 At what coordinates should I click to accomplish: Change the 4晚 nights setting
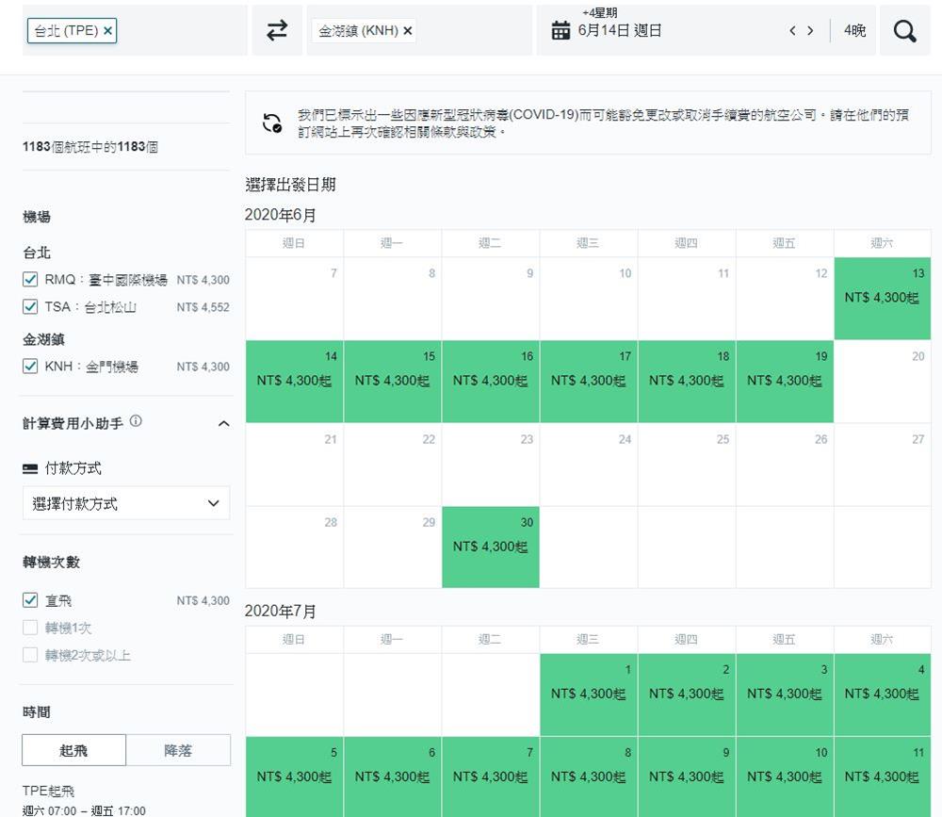854,31
